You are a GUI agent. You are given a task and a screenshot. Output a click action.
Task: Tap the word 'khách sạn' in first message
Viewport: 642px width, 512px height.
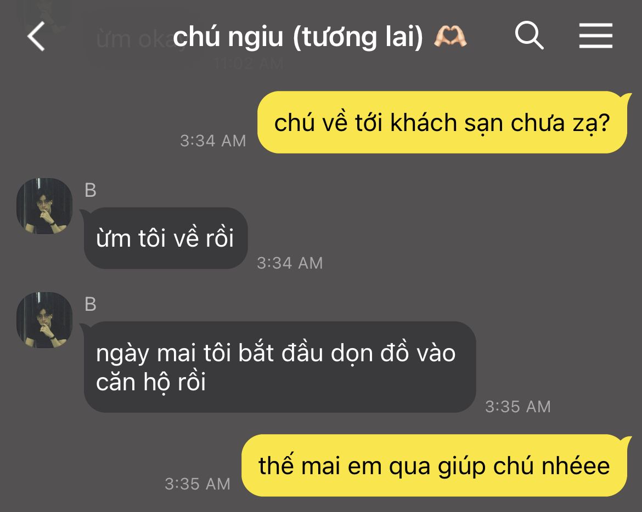(444, 123)
